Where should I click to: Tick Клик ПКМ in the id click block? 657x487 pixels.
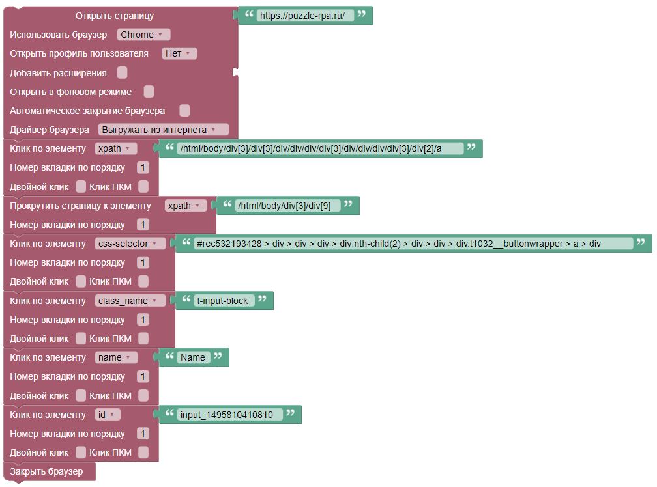pos(143,452)
